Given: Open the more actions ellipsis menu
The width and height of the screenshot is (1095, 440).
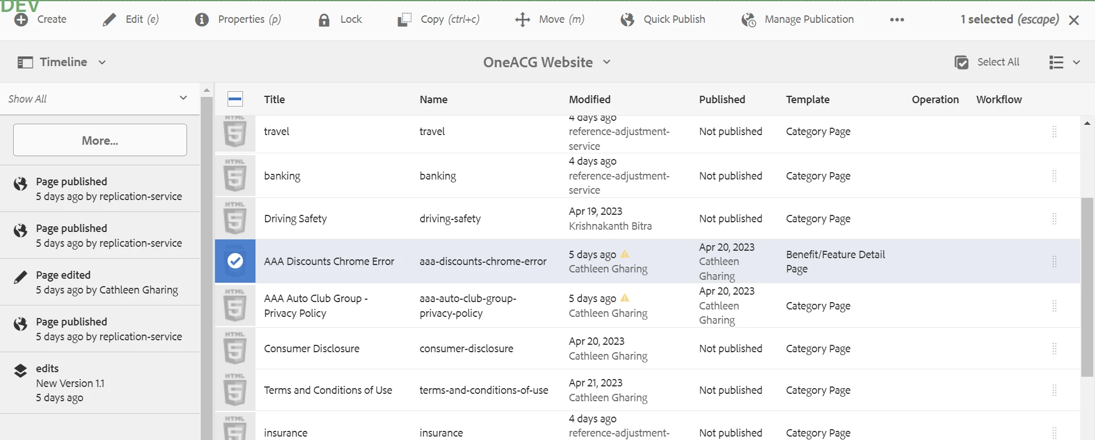Looking at the screenshot, I should pos(897,20).
